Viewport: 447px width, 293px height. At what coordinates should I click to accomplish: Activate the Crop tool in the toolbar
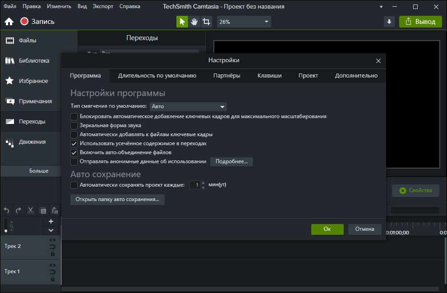pyautogui.click(x=206, y=21)
